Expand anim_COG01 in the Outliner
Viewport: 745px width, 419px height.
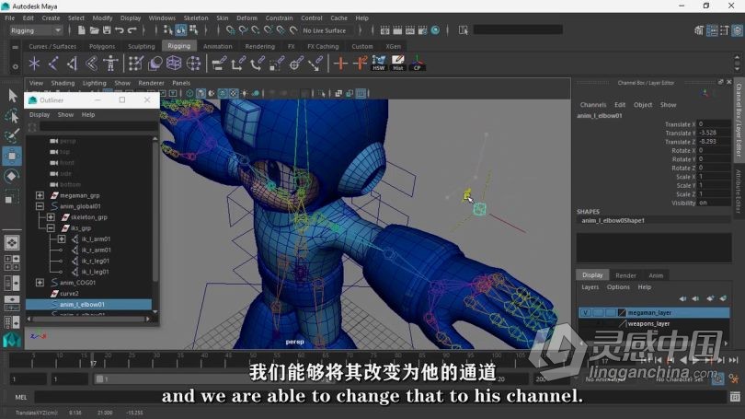point(40,283)
